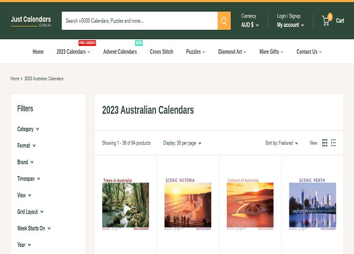Go to Advent Calendars page
Screen dimensions: 354x254
120,52
